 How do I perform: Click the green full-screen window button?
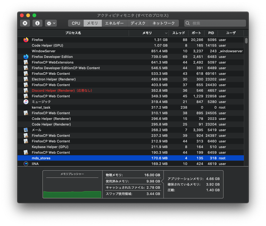[35, 15]
